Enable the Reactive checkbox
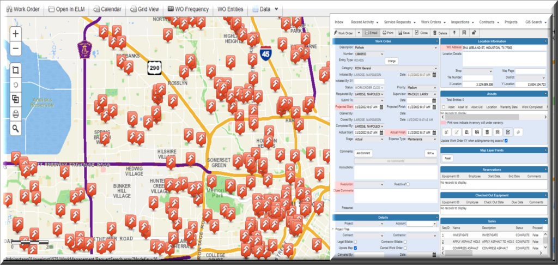This screenshot has height=265, width=558. (x=408, y=184)
